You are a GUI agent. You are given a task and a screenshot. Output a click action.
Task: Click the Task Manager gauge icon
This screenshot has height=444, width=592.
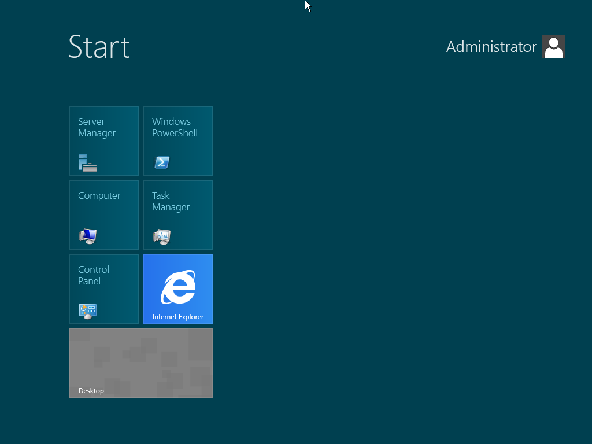161,236
